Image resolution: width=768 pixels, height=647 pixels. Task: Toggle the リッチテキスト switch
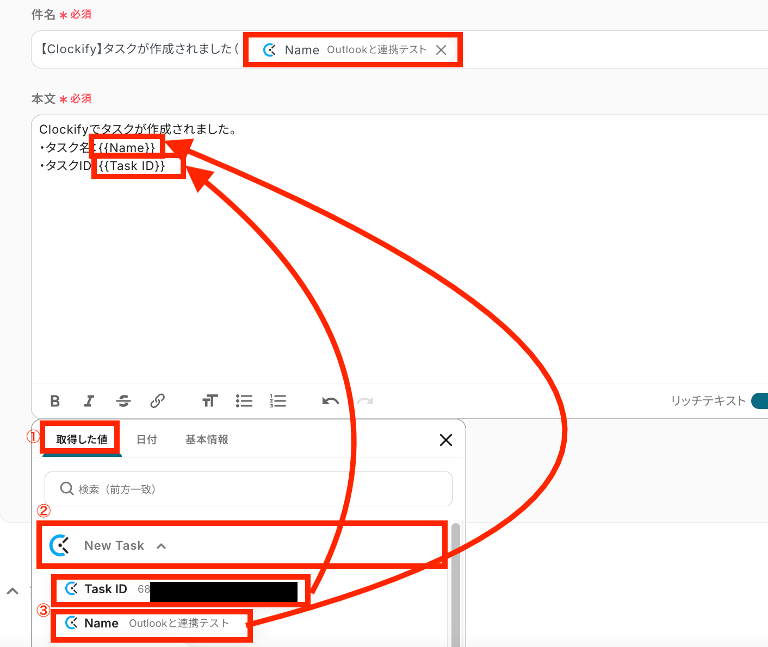759,401
